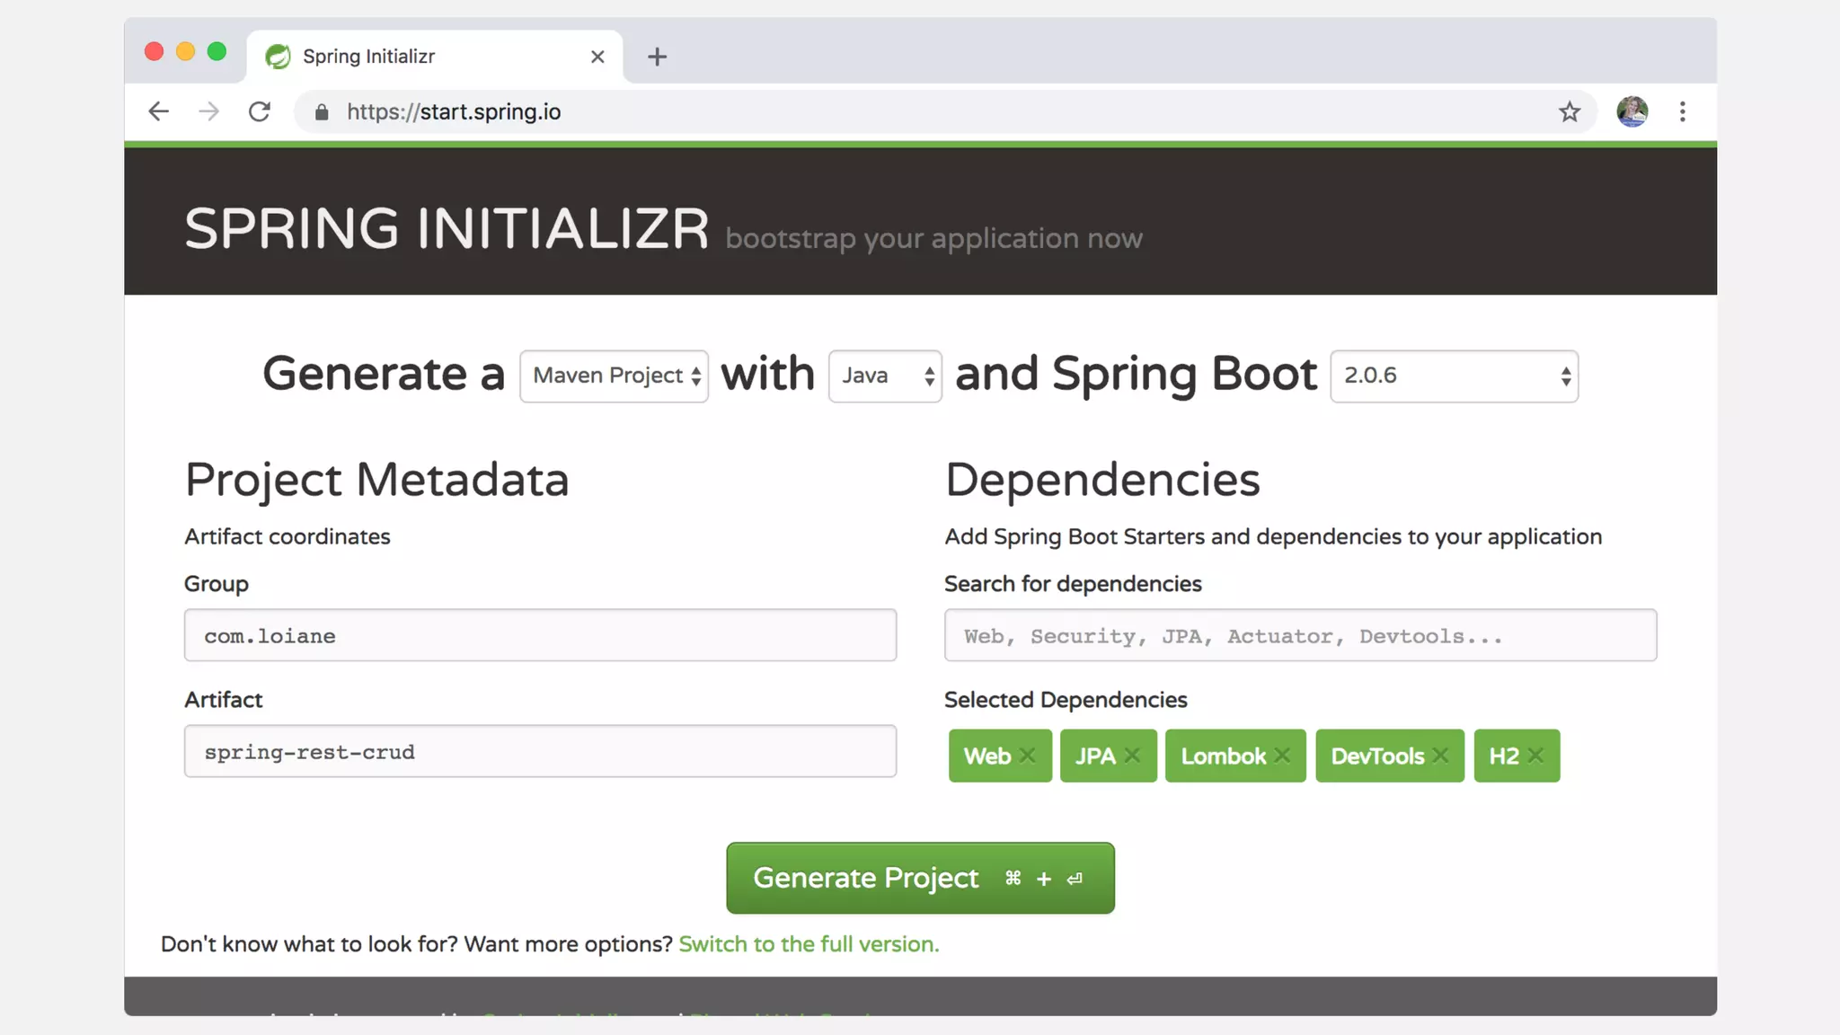Remove the Web dependency
Screen dimensions: 1840x1035
point(1028,756)
